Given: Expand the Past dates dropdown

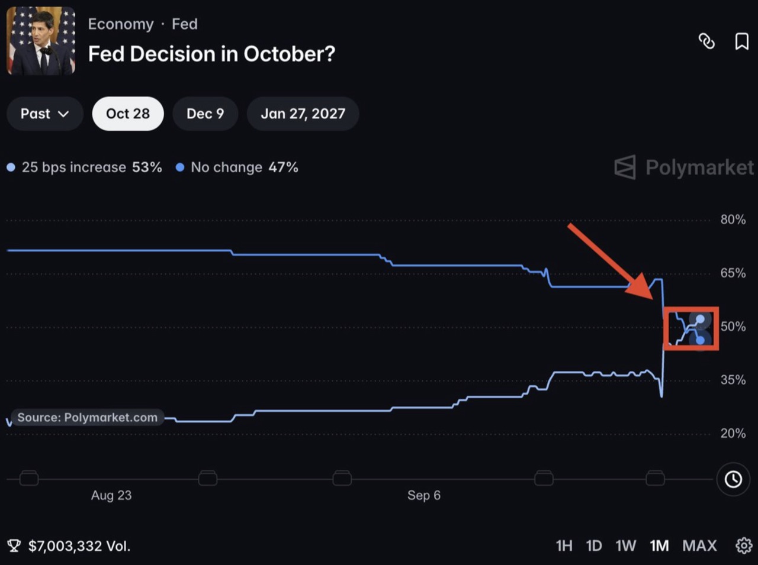Looking at the screenshot, I should tap(45, 114).
